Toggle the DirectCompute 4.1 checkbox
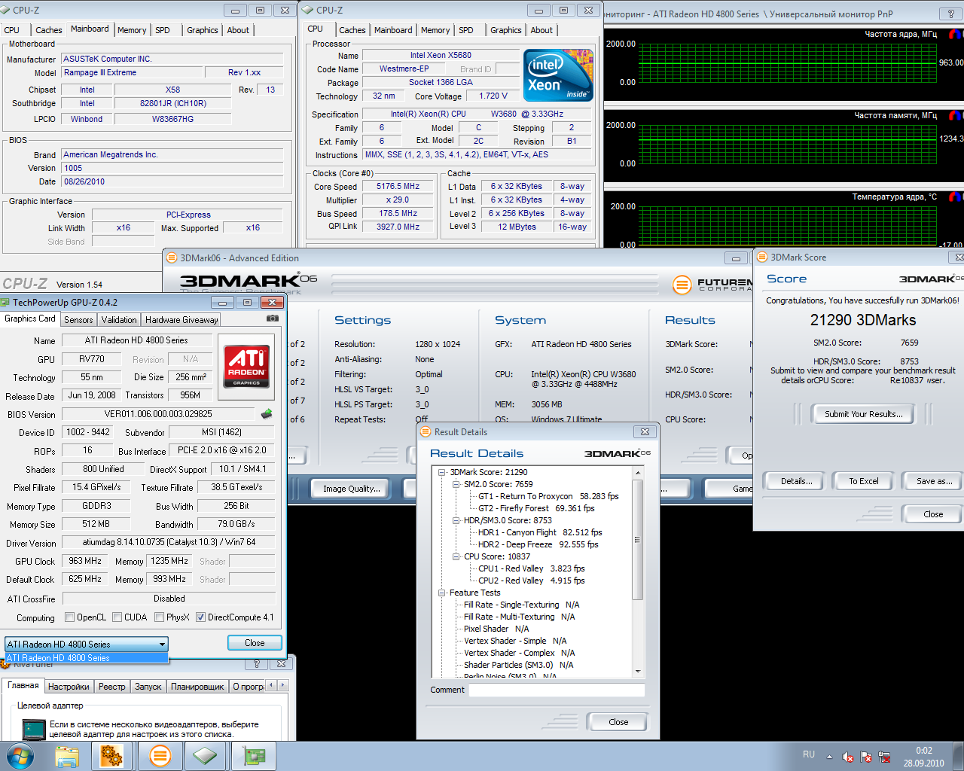Image resolution: width=964 pixels, height=771 pixels. [200, 617]
